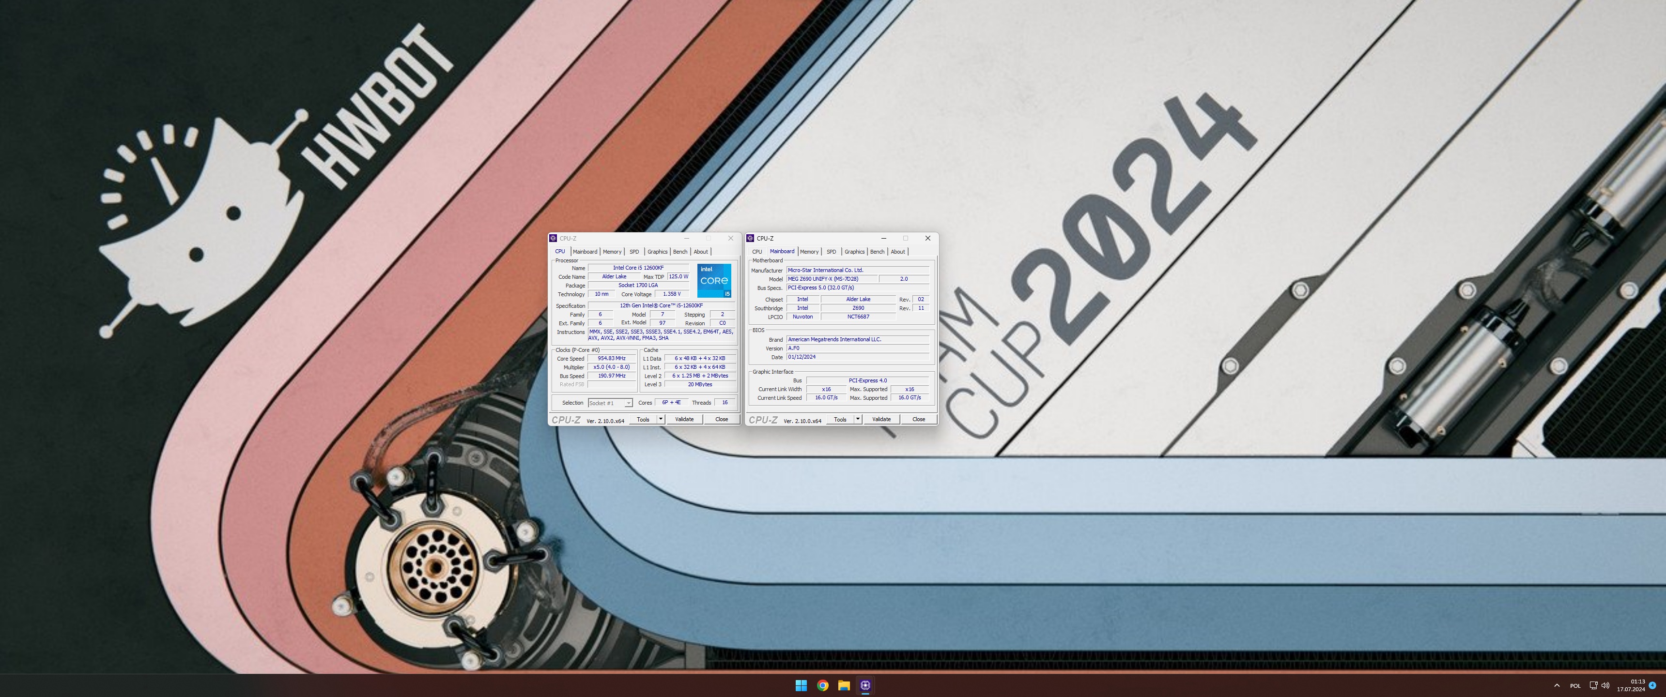Image resolution: width=1666 pixels, height=697 pixels.
Task: Click Manufacturer 'Micro-Star International Co. Ltd.'
Action: [x=858, y=270]
